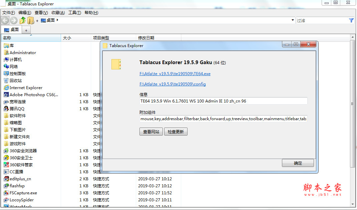Select the 360安全卫士 icon
The width and height of the screenshot is (357, 210).
[x=6, y=158]
